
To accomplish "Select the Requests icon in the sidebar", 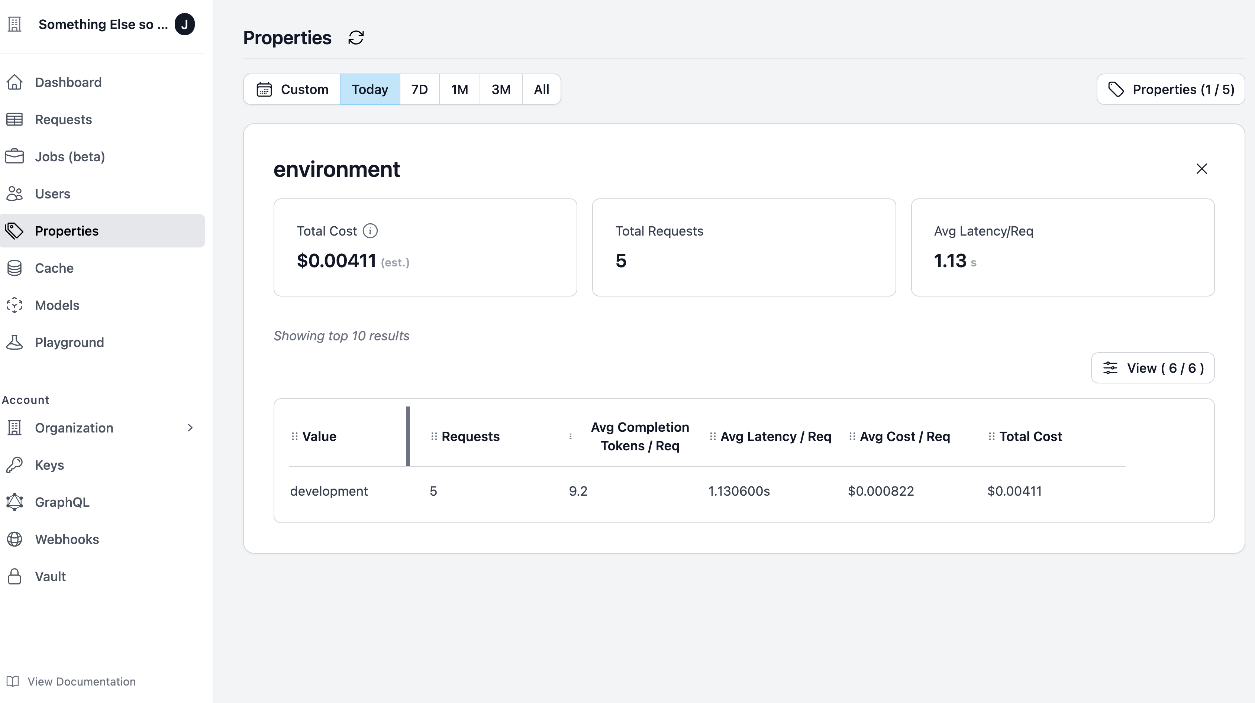I will pyautogui.click(x=14, y=119).
